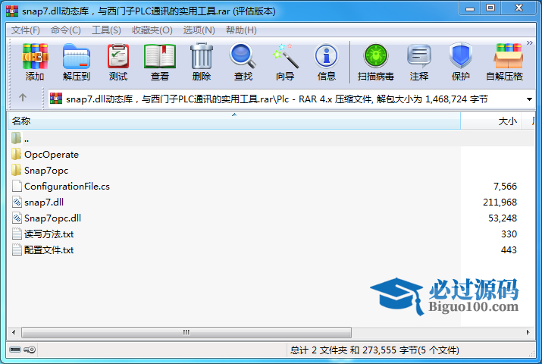
Task: Click the scroll left arrow
Action: pos(14,333)
